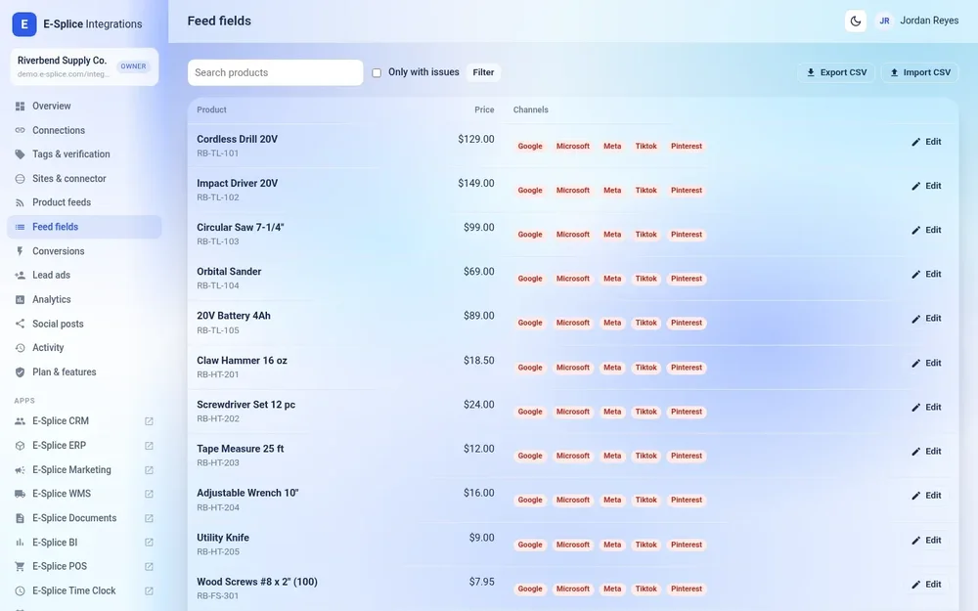This screenshot has width=978, height=611.
Task: Click Tiktok tag in Orbital Sander row
Action: pyautogui.click(x=645, y=279)
